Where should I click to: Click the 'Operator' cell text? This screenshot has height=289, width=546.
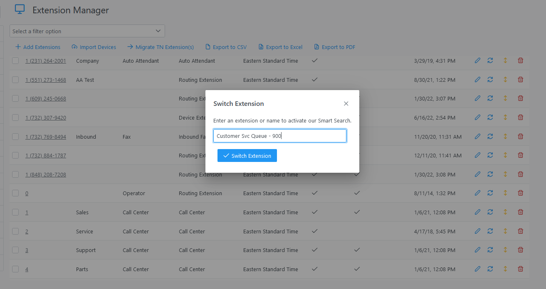[134, 193]
